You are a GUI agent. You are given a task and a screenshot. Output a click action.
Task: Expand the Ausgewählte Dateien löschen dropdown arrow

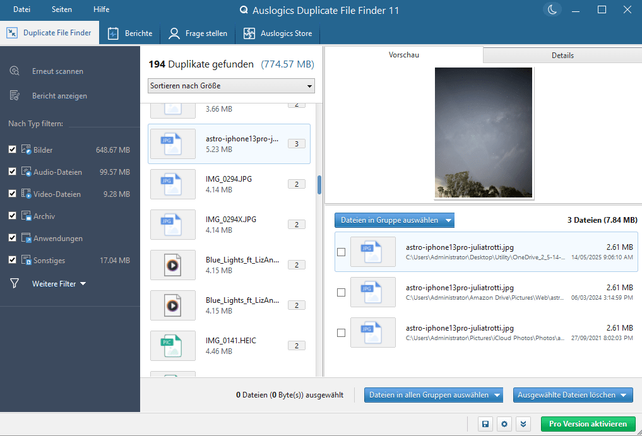tap(624, 394)
